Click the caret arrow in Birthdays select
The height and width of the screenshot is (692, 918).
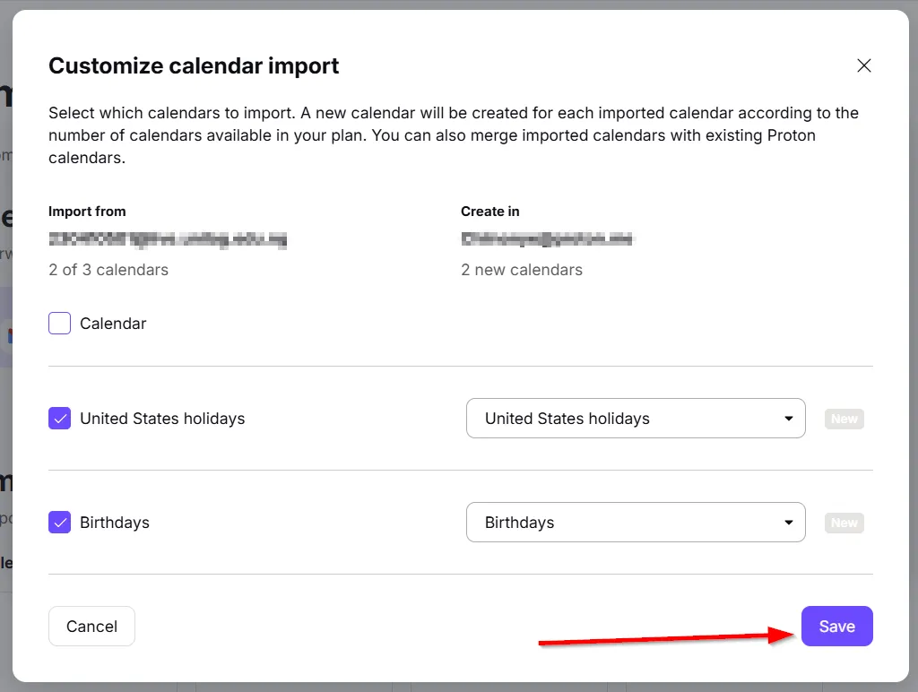(x=788, y=523)
